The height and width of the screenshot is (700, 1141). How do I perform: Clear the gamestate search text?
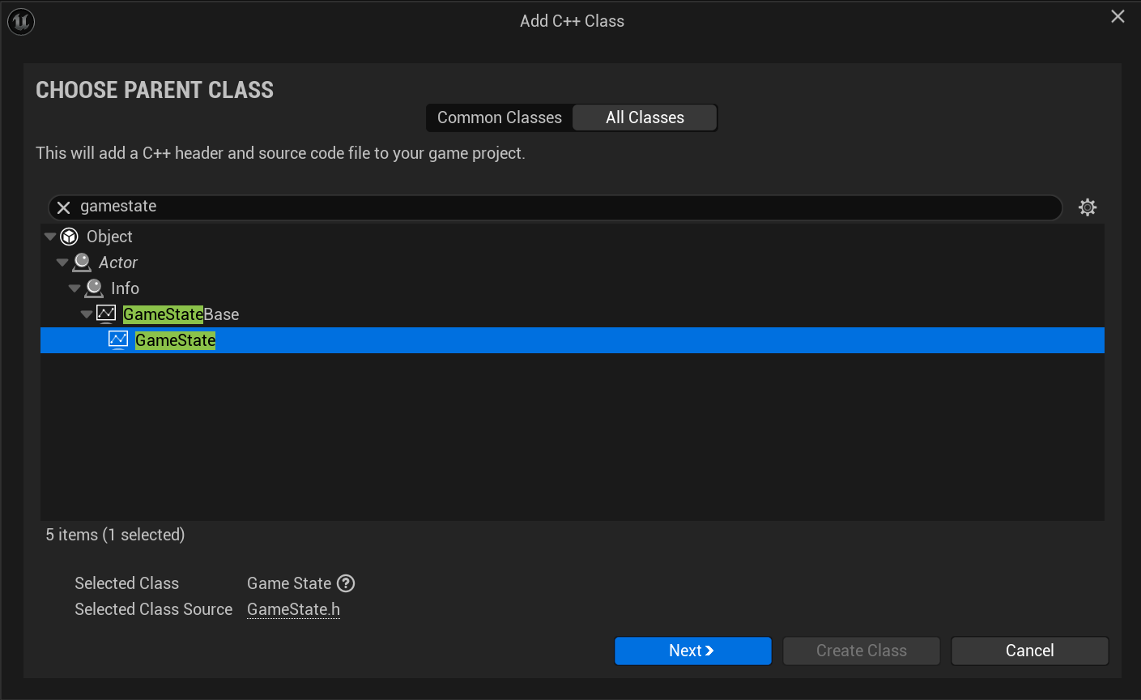(x=64, y=207)
